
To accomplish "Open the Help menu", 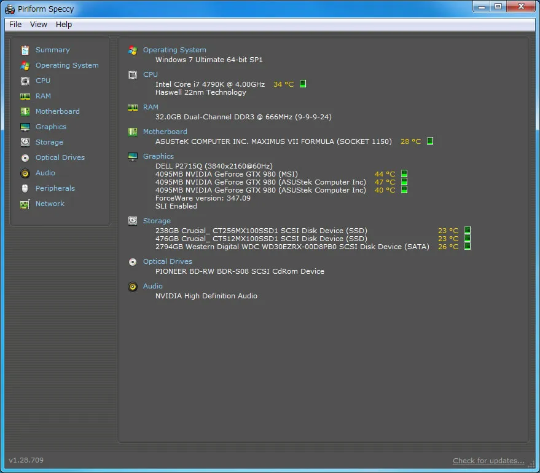I will 64,25.
